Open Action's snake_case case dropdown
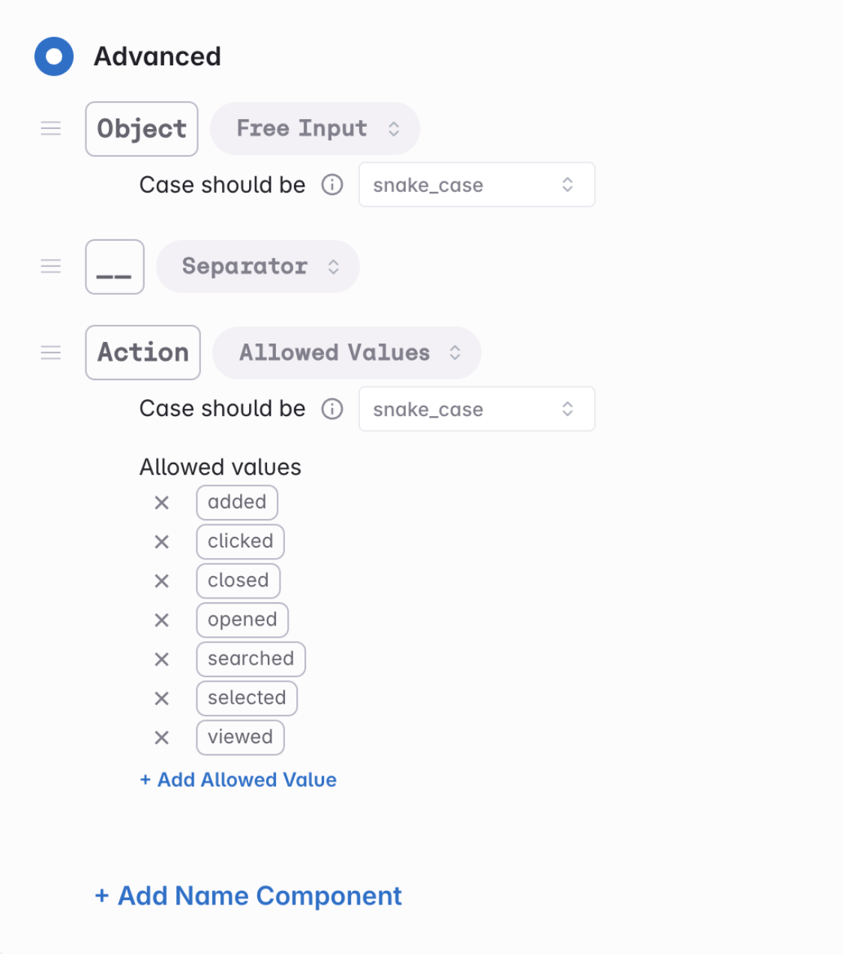Viewport: 843px width, 960px height. [476, 409]
